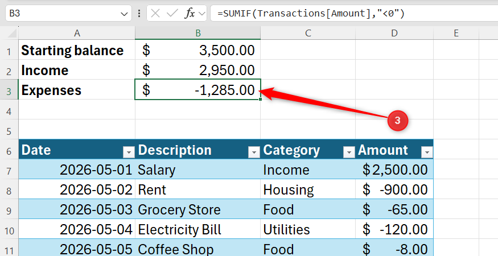Select the 3,500.00 starting balance value
Screen dimensions: 498x256
[198, 50]
